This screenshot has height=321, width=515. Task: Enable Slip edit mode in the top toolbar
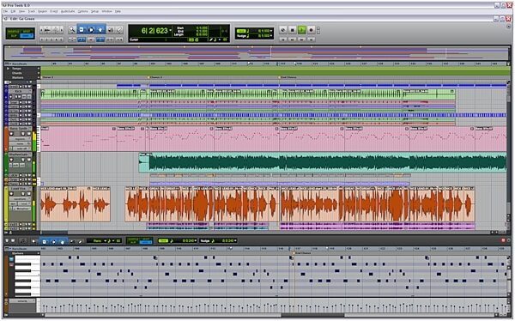14,35
